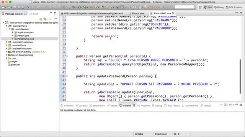Open the Progress tab

click(144, 105)
